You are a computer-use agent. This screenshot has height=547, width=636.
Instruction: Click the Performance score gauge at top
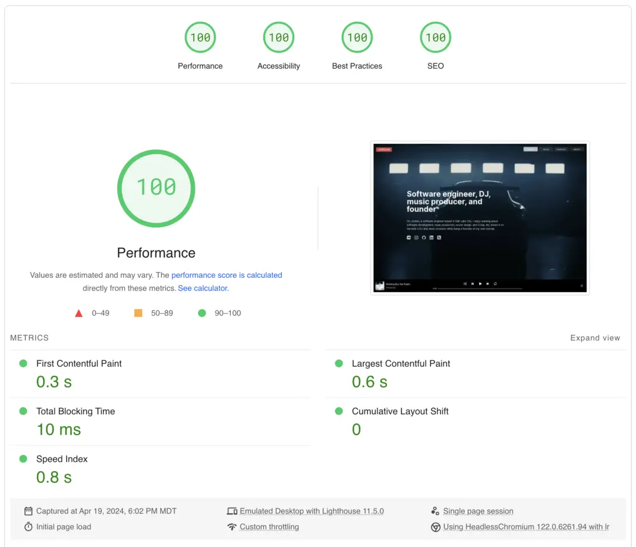click(200, 37)
